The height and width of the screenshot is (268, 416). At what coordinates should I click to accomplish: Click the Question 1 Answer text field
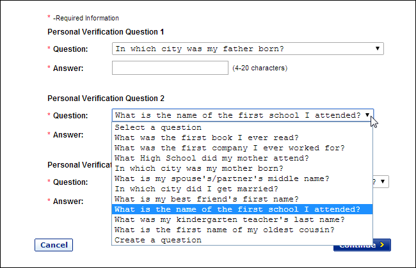coord(170,68)
